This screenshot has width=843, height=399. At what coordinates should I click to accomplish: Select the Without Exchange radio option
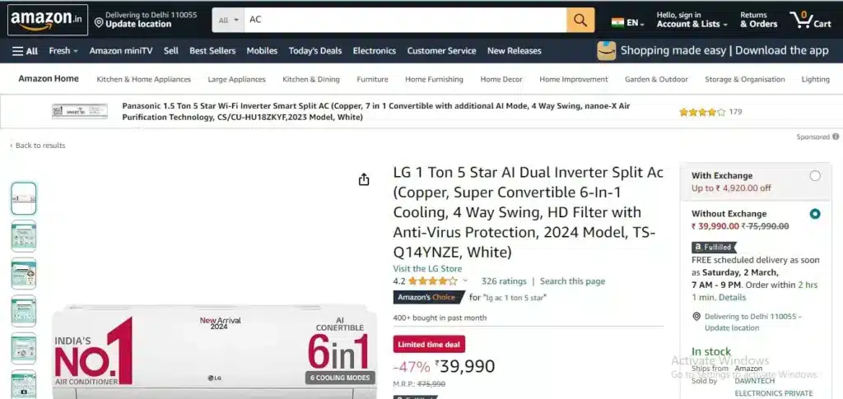[x=815, y=214]
